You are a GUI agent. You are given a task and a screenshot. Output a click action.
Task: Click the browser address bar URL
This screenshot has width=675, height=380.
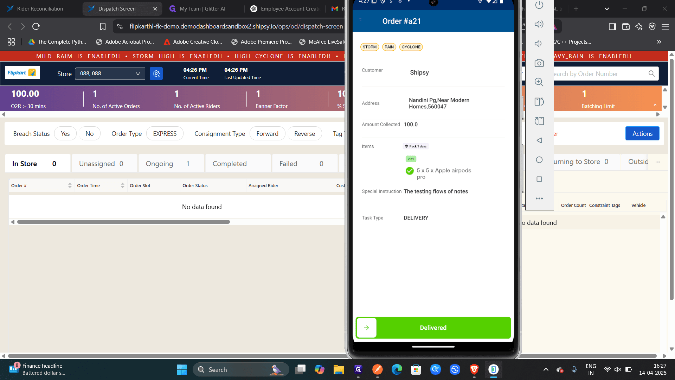pos(236,26)
